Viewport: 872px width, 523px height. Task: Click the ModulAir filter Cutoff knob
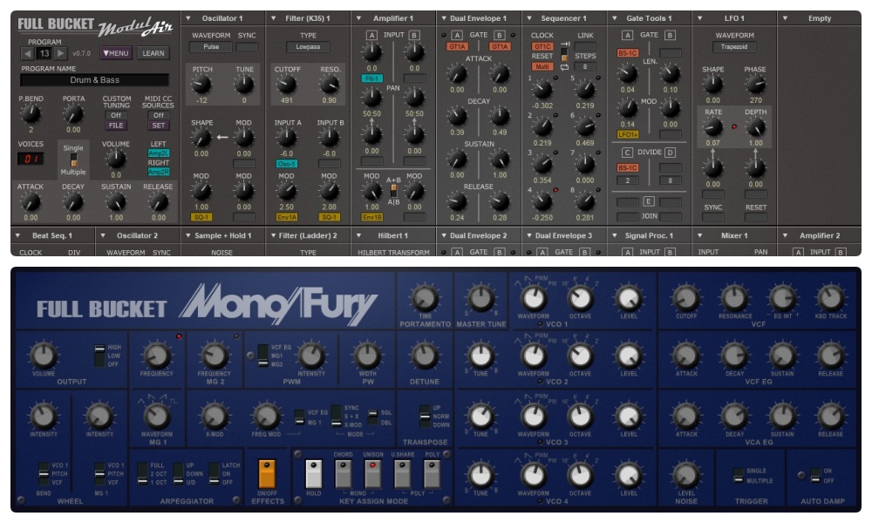coord(286,85)
